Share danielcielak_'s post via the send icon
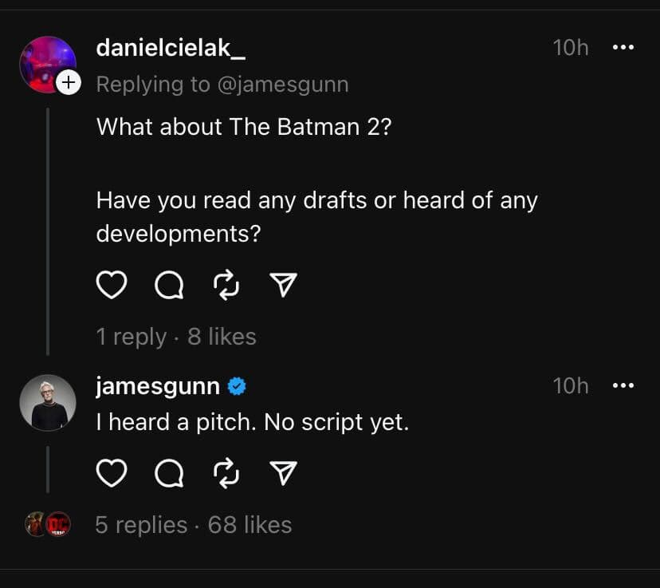Viewport: 660px width, 588px height. click(283, 284)
